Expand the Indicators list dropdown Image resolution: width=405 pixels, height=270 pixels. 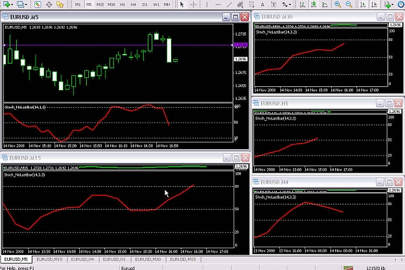[393, 5]
